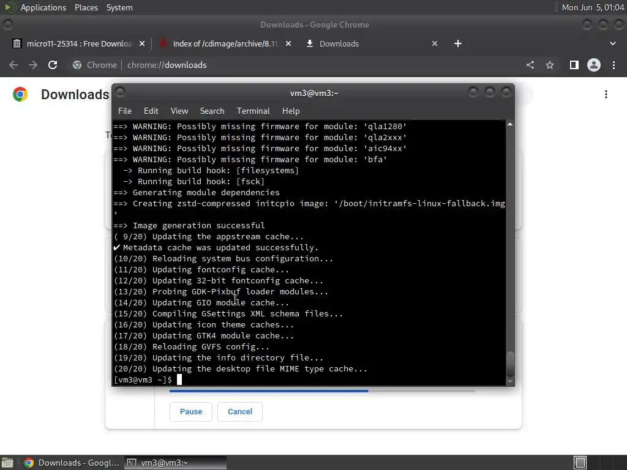
Task: Click the Chrome logo on Downloads page
Action: (20, 94)
